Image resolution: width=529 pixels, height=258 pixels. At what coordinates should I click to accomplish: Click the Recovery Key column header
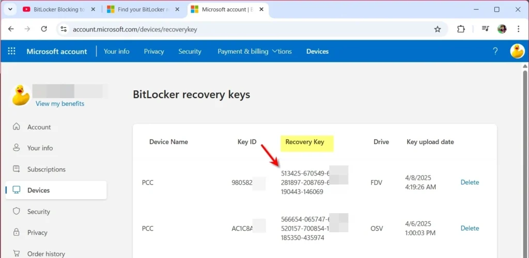pyautogui.click(x=305, y=142)
